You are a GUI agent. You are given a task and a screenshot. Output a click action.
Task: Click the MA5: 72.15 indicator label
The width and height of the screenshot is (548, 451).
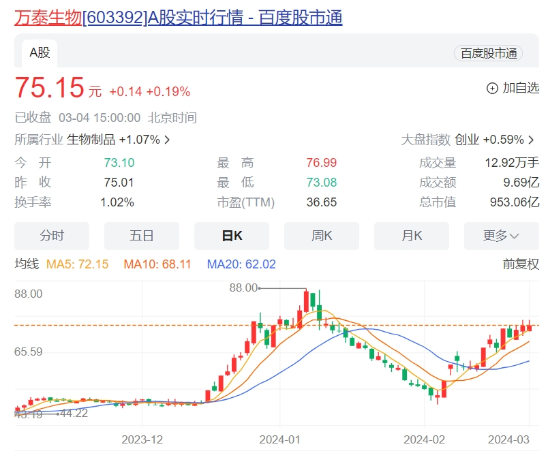tap(77, 264)
